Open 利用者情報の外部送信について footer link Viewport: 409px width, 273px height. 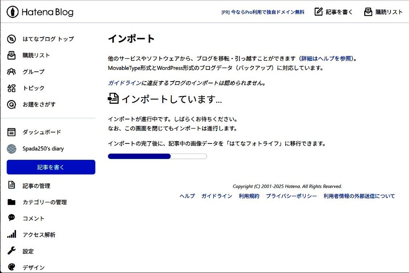[x=359, y=196]
